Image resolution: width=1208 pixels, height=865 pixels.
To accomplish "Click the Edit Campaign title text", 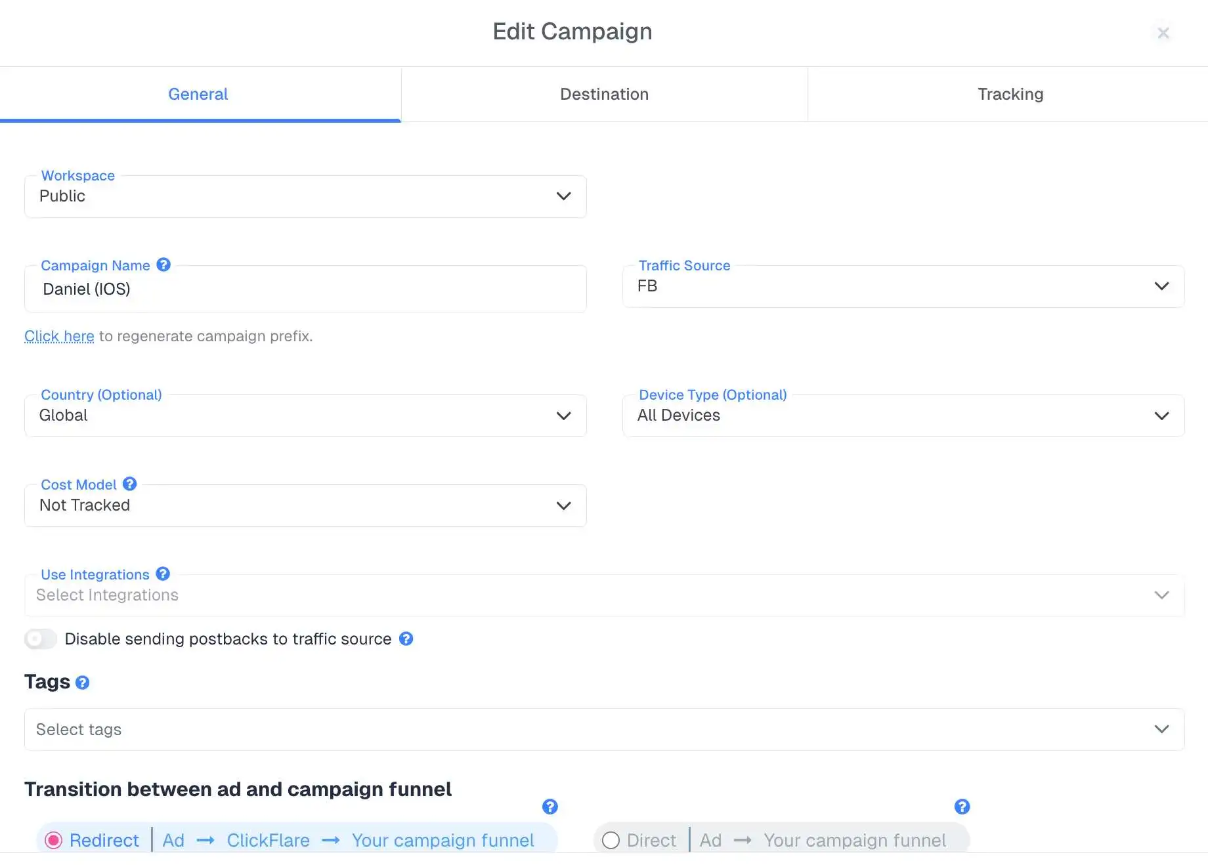I will [572, 32].
